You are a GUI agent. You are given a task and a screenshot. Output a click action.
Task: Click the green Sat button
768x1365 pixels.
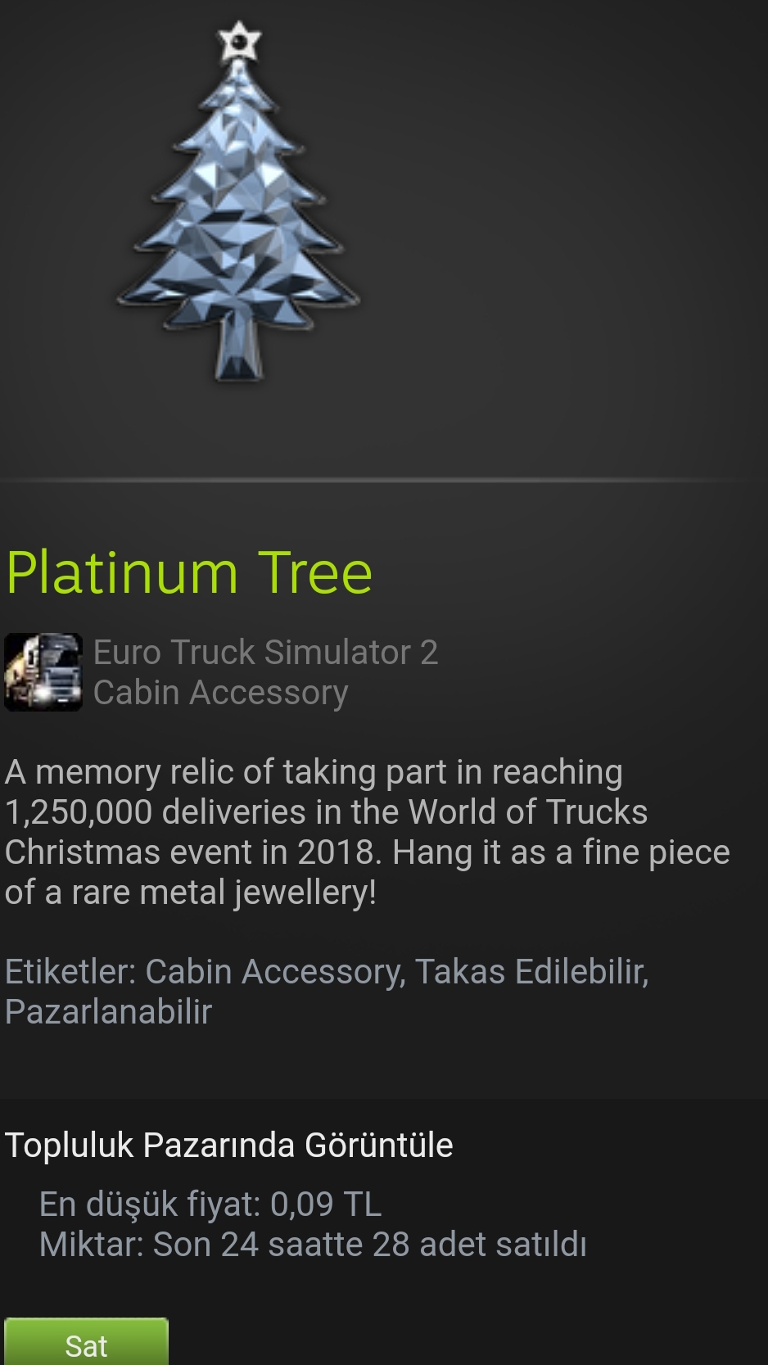click(86, 1341)
